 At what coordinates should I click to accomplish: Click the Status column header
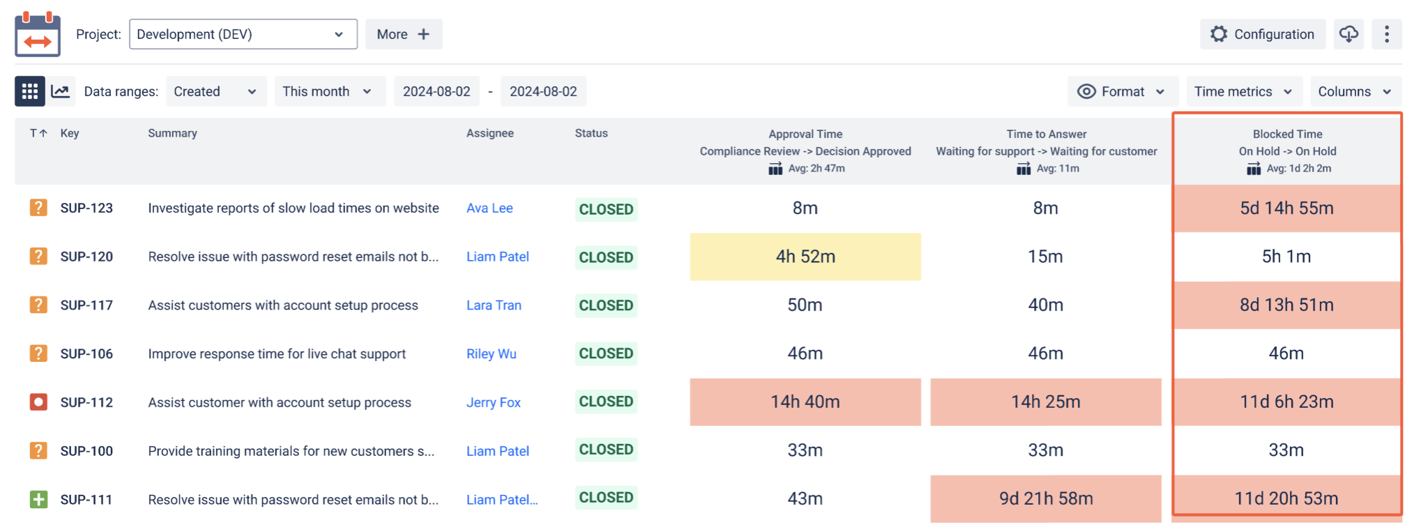(x=591, y=133)
